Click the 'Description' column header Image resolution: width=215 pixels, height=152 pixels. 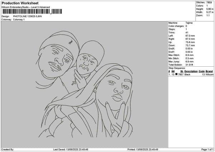[x=191, y=71]
